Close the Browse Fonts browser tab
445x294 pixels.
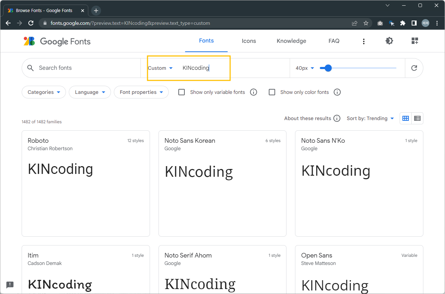(x=82, y=11)
